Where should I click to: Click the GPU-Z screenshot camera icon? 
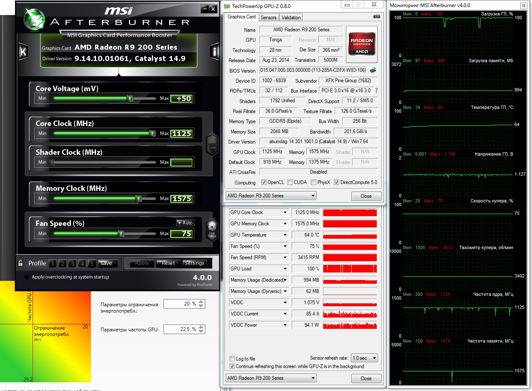[376, 17]
